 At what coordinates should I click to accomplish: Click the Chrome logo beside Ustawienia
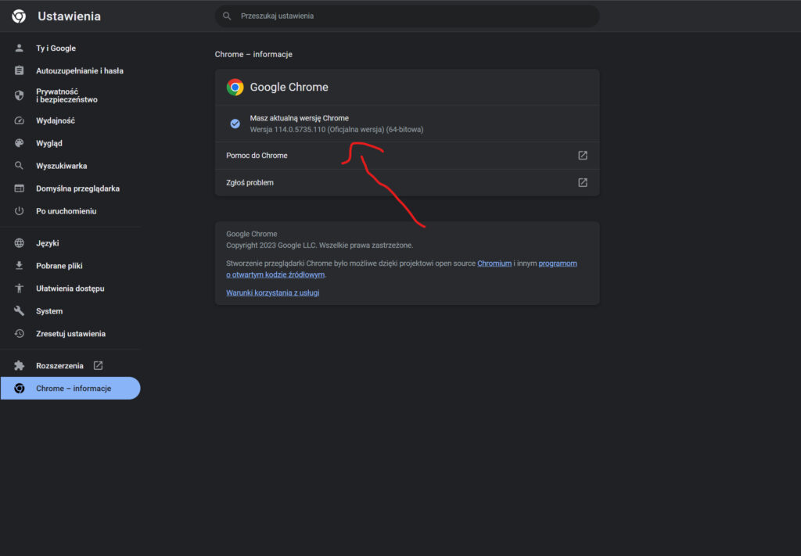pos(19,16)
